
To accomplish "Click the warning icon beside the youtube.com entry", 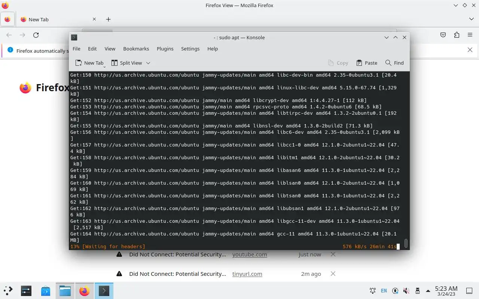I will [119, 254].
